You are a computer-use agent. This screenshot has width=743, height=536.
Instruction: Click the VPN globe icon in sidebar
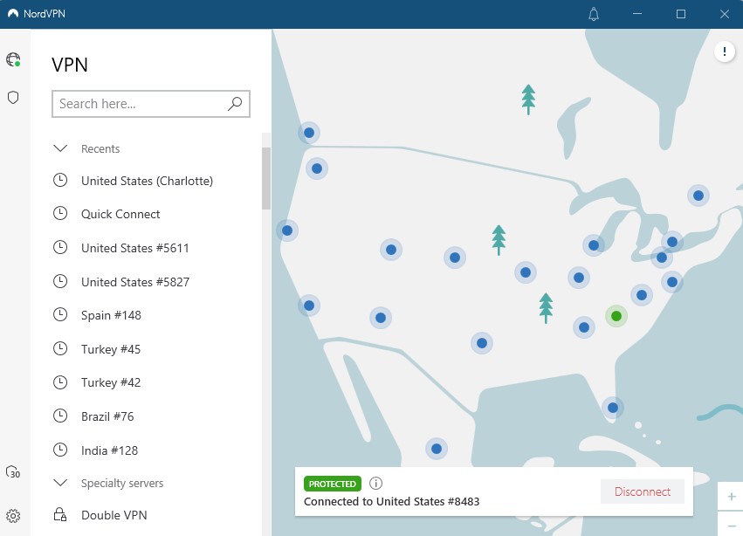click(13, 60)
